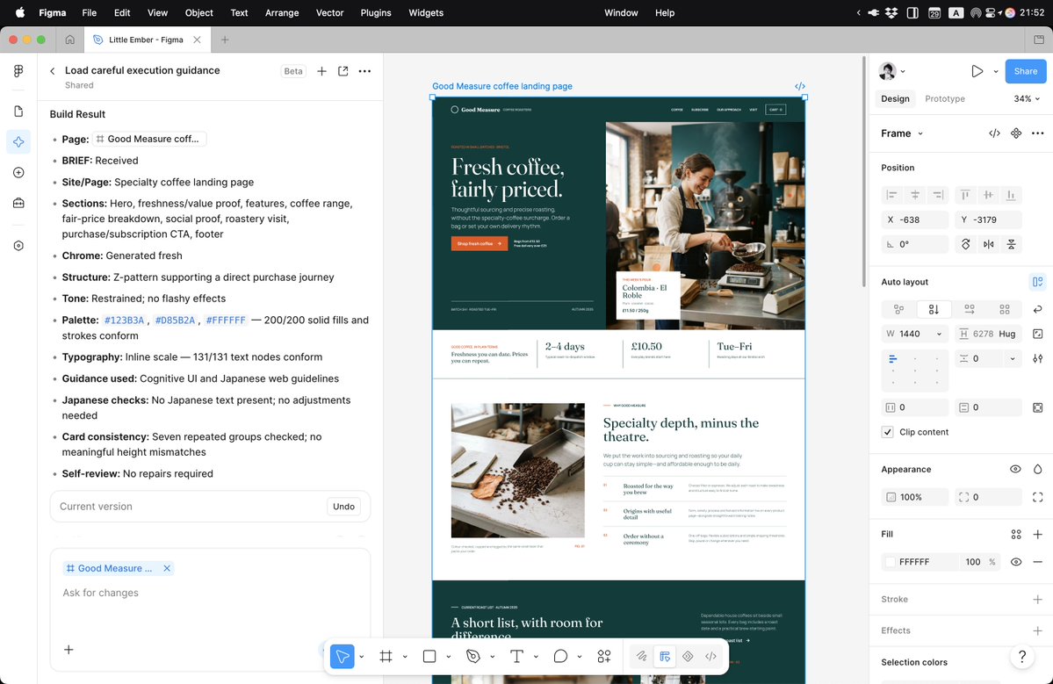
Task: Add a new stroke
Action: point(1037,600)
